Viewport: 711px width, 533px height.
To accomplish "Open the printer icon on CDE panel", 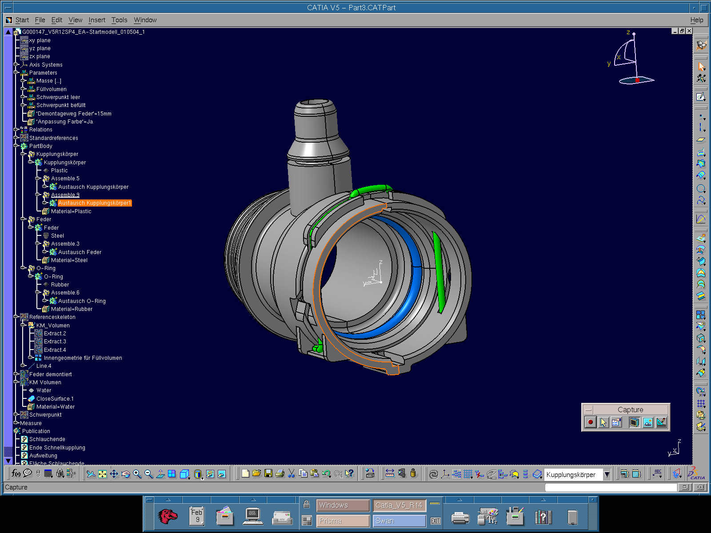I will 460,517.
